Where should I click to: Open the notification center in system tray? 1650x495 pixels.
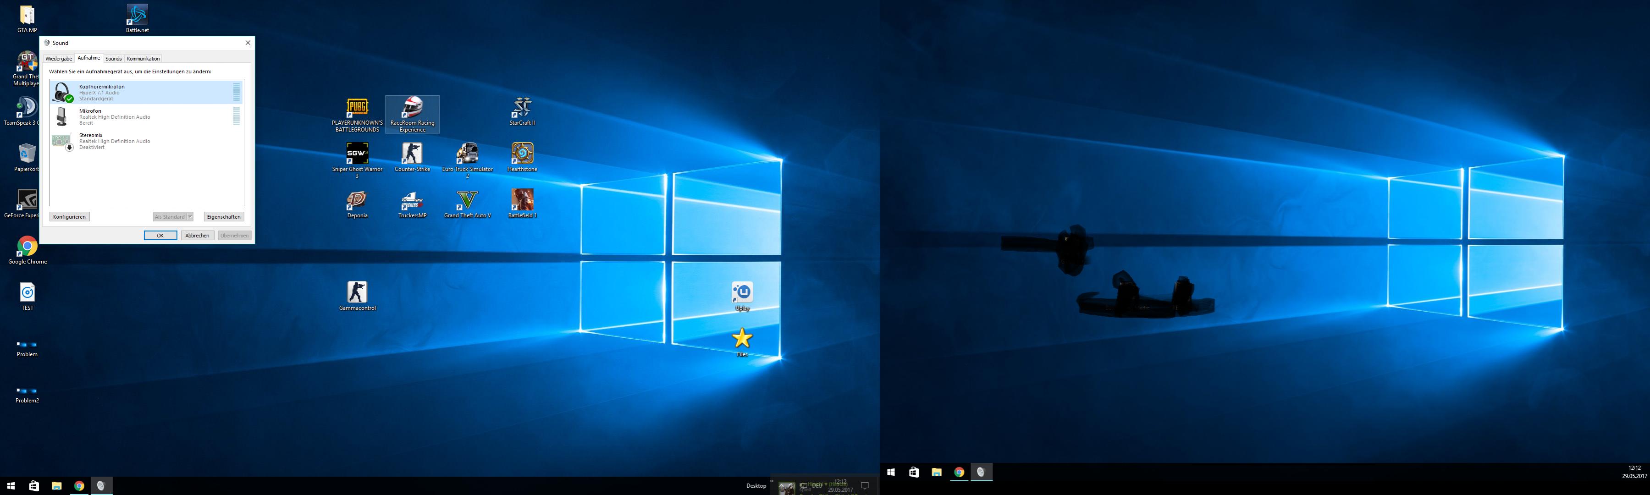[865, 486]
